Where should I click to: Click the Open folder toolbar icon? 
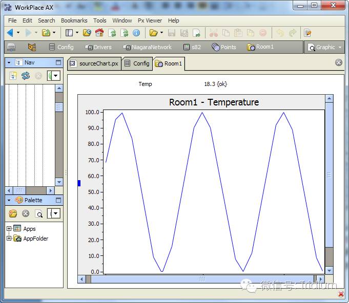pyautogui.click(x=153, y=33)
